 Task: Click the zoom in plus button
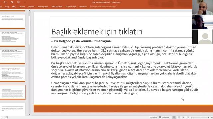click(x=209, y=117)
